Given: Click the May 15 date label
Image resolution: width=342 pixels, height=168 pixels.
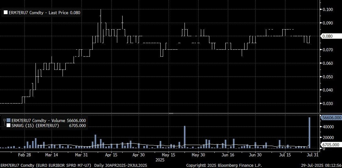Looking at the screenshot, I should 168,155.
